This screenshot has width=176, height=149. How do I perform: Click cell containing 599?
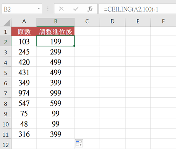click(55, 103)
